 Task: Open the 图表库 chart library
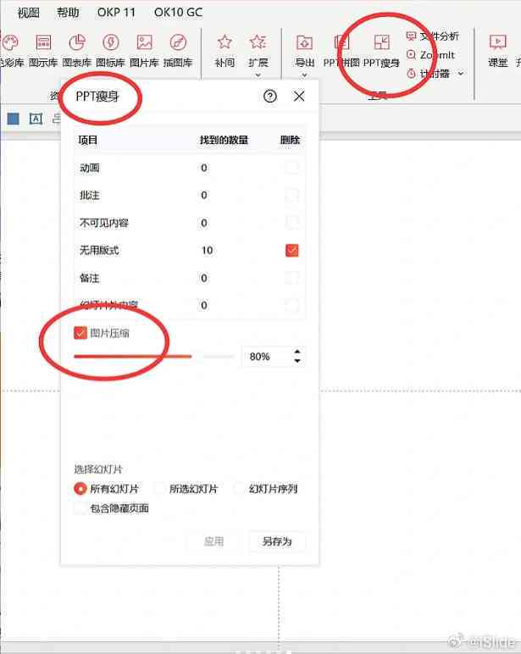77,51
